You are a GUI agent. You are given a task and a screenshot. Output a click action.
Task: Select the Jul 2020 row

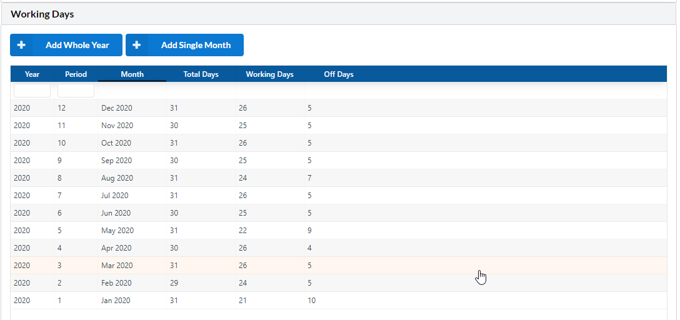pos(339,196)
